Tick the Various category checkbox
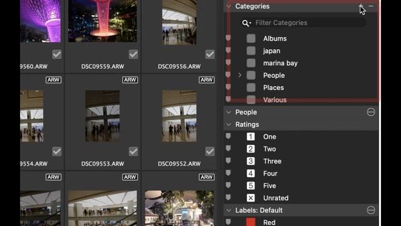The height and width of the screenshot is (226, 401). [x=251, y=100]
